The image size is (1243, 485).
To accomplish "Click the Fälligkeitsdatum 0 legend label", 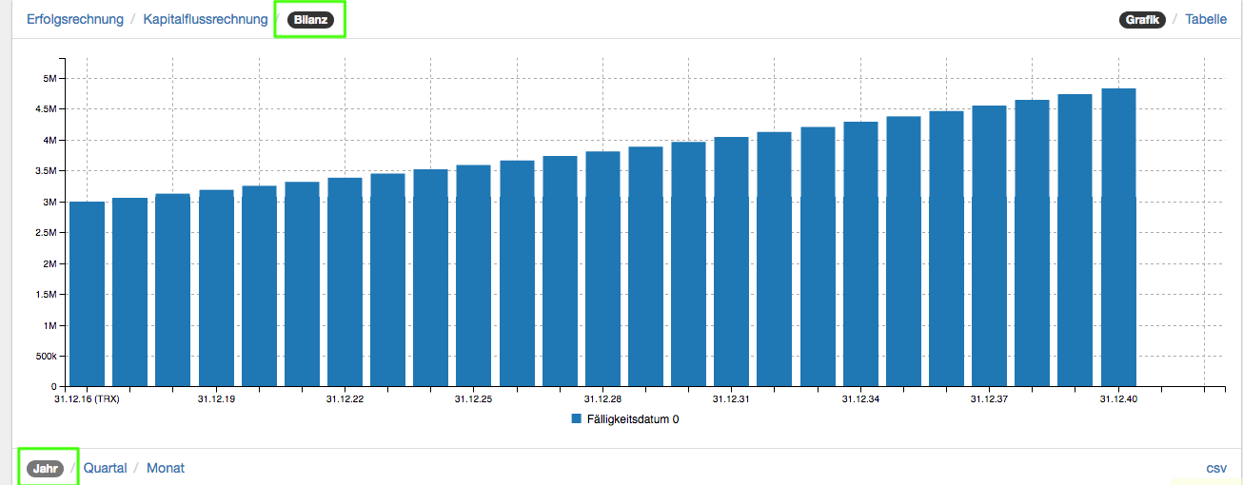I will [632, 419].
